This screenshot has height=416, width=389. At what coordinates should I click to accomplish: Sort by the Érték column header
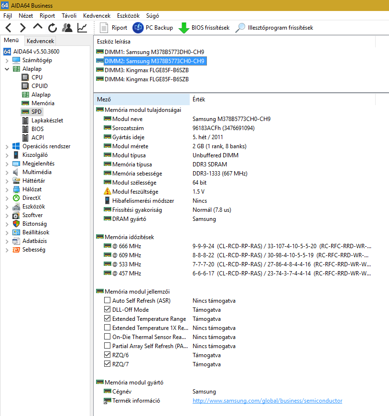click(x=282, y=99)
